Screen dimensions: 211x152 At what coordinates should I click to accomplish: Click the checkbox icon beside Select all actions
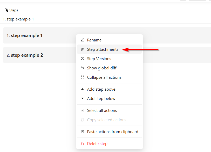(82, 110)
